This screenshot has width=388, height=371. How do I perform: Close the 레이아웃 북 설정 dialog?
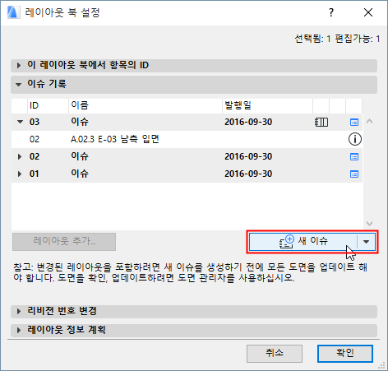[368, 12]
